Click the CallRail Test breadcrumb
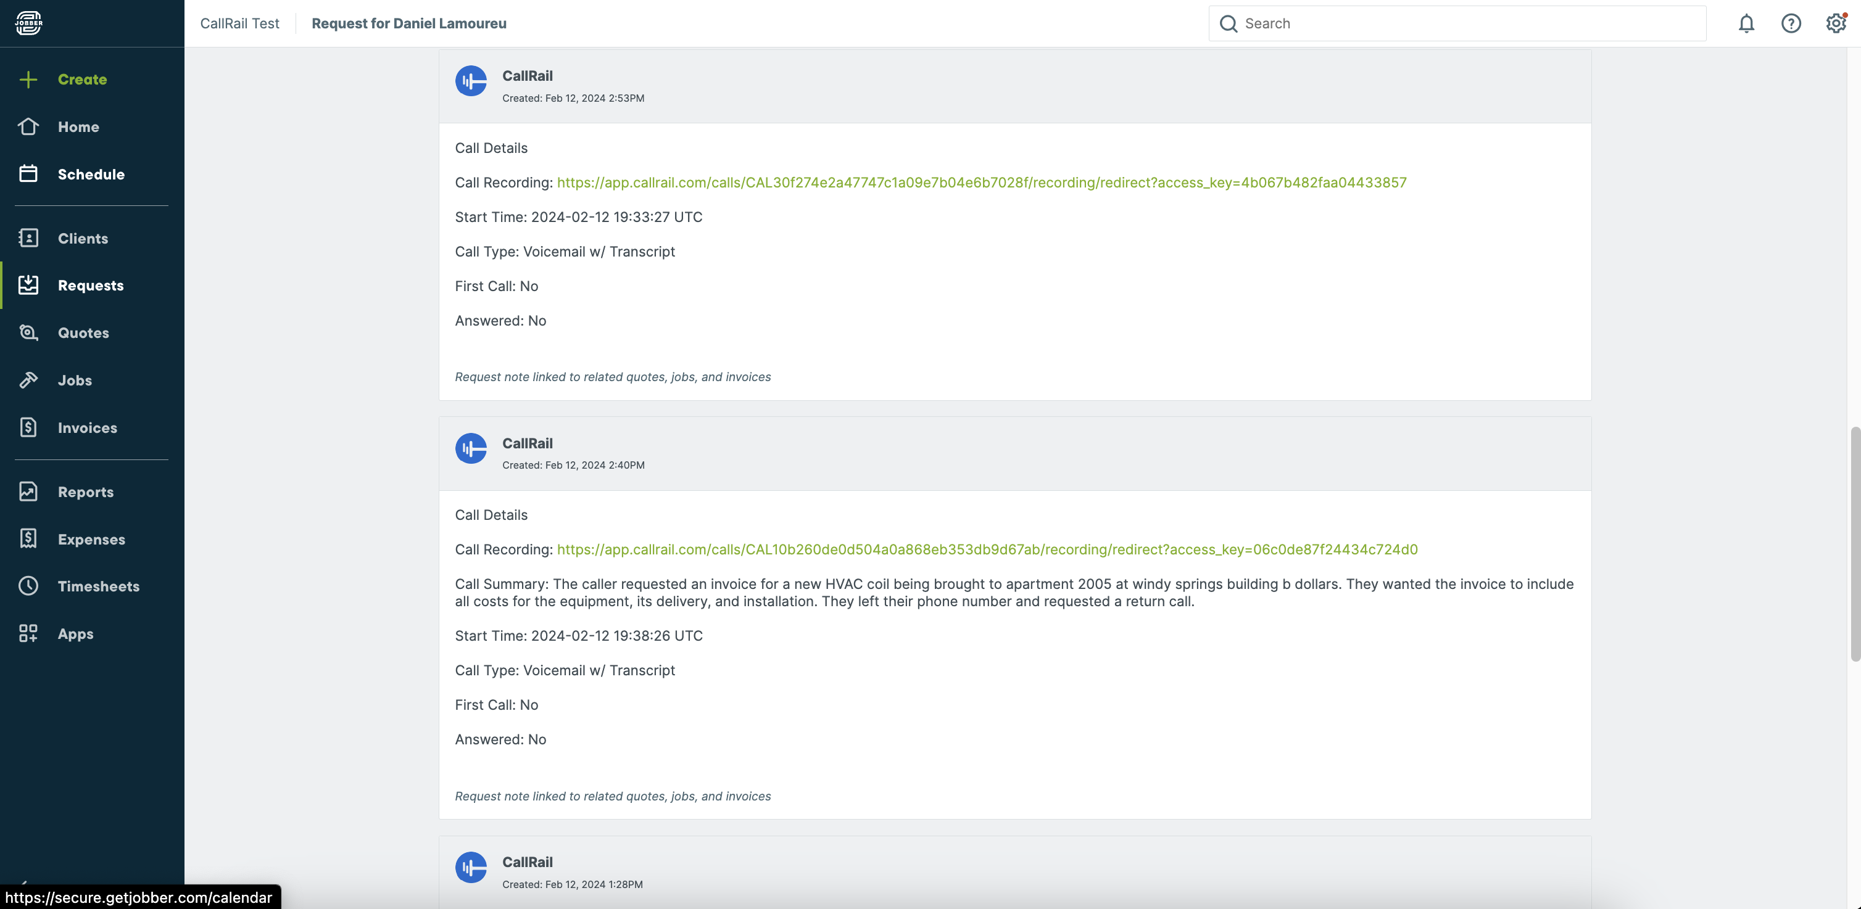The height and width of the screenshot is (909, 1861). (x=239, y=24)
